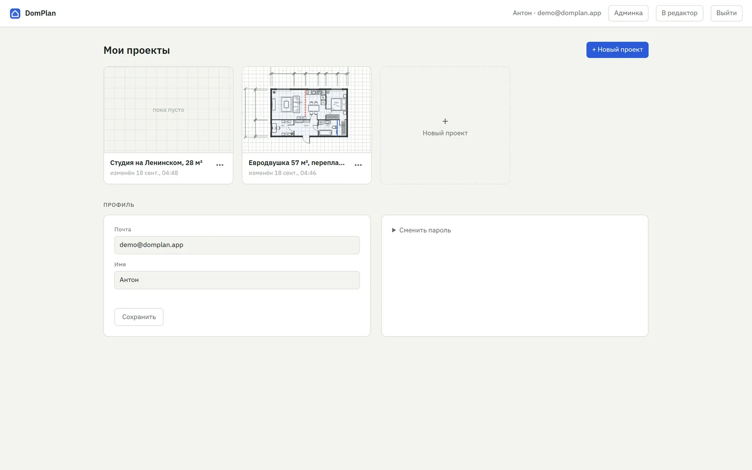
Task: Open the Евродвушка floor plan thumbnail
Action: tap(306, 110)
